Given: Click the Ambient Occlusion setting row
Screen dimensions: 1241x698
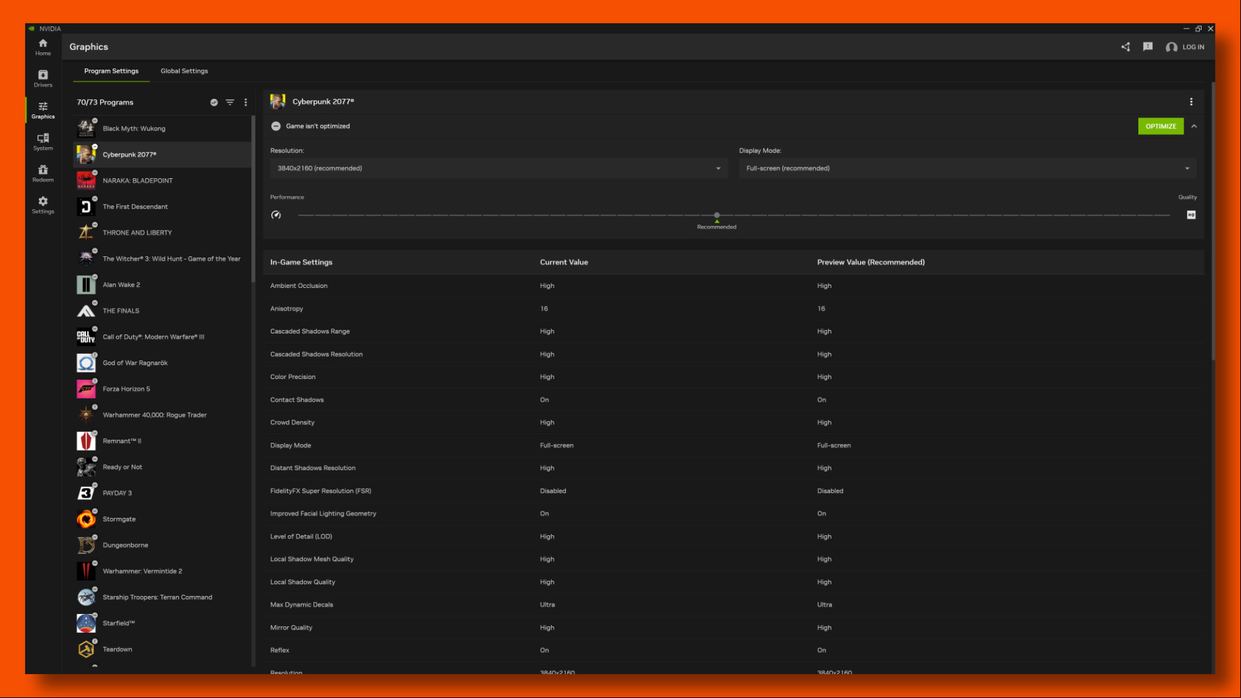Looking at the screenshot, I should pos(733,285).
